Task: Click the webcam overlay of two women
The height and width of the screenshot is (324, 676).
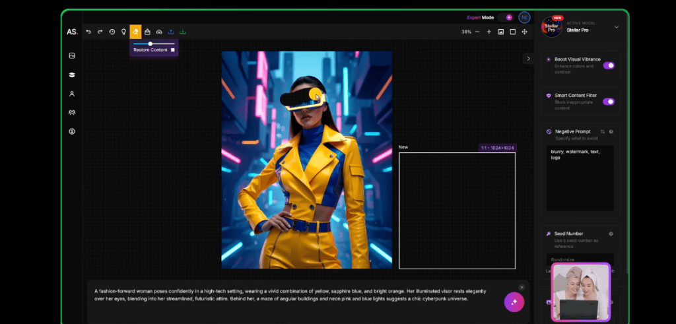Action: 581,292
